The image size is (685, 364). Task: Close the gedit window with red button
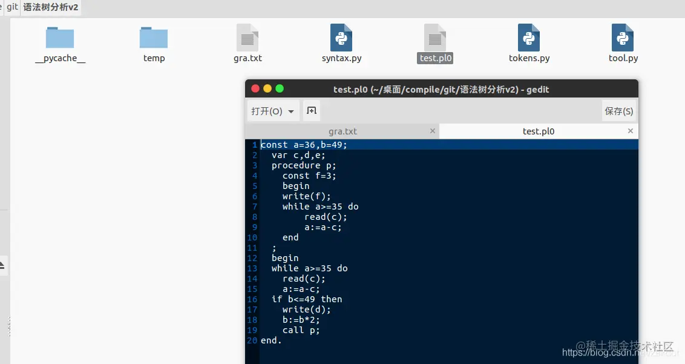(255, 89)
